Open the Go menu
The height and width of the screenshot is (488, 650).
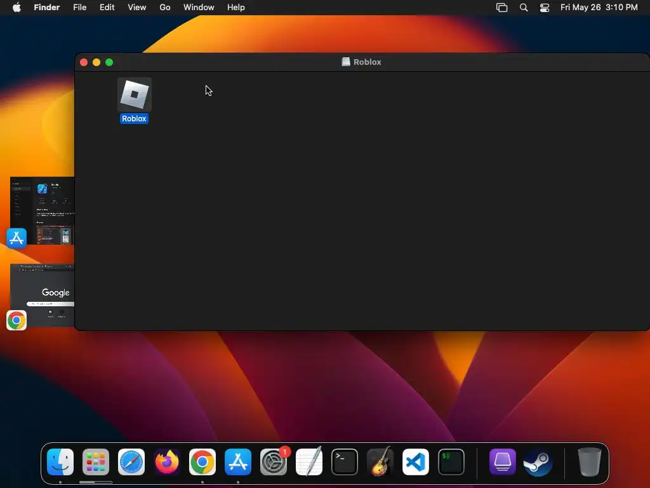(x=165, y=8)
